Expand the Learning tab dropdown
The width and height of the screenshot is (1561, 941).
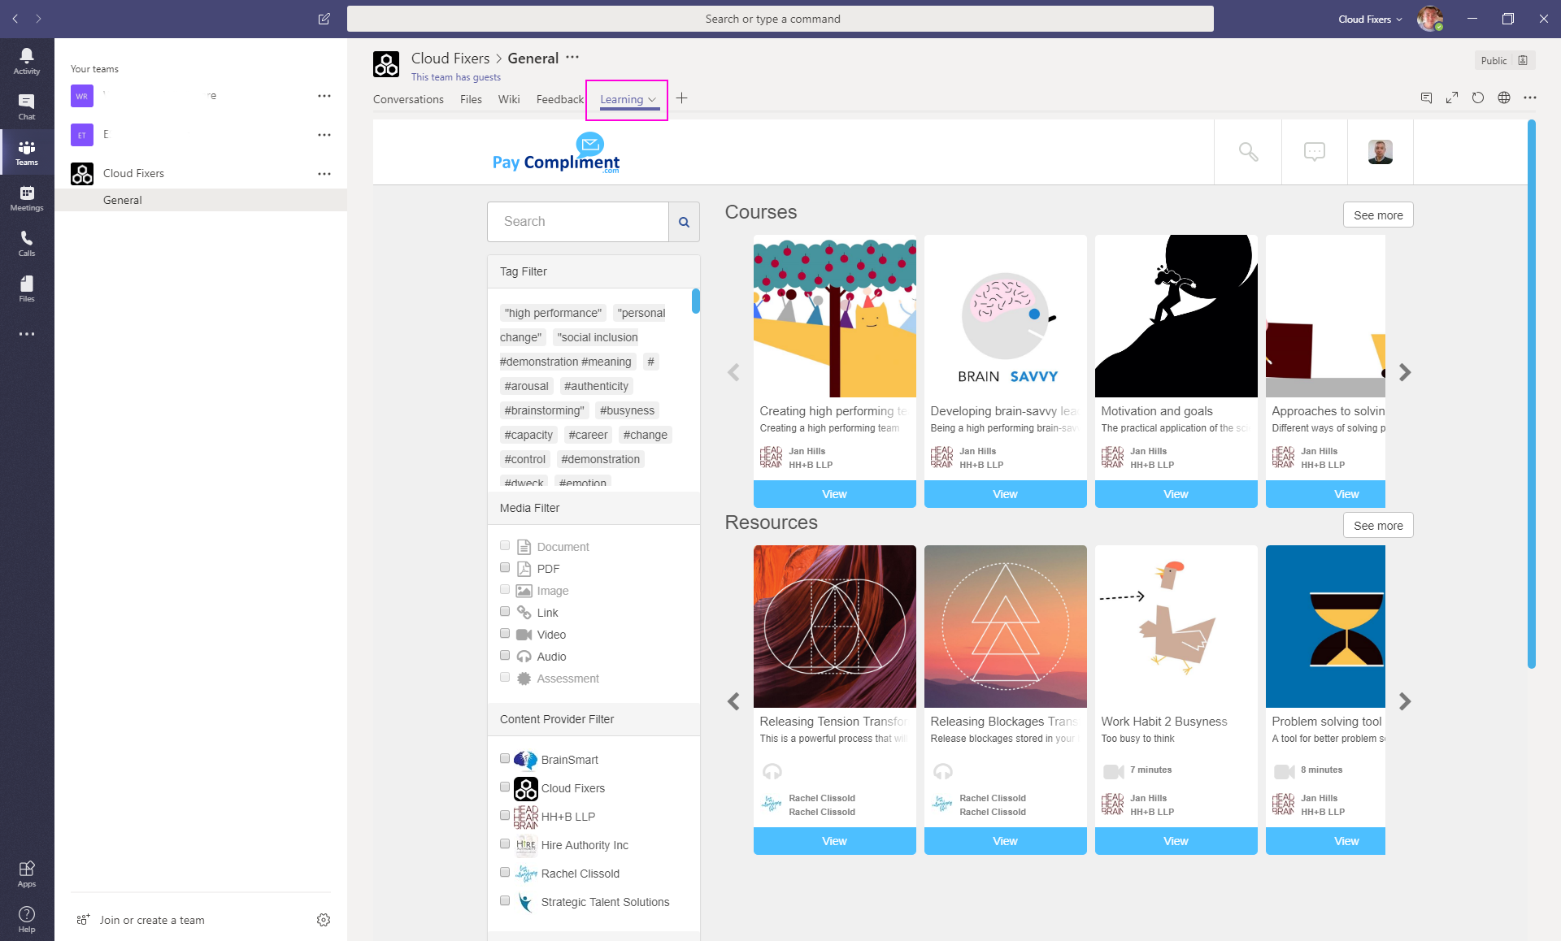click(652, 100)
